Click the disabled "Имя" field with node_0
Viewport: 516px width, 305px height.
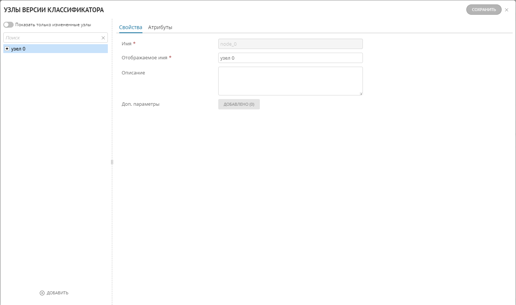point(290,44)
